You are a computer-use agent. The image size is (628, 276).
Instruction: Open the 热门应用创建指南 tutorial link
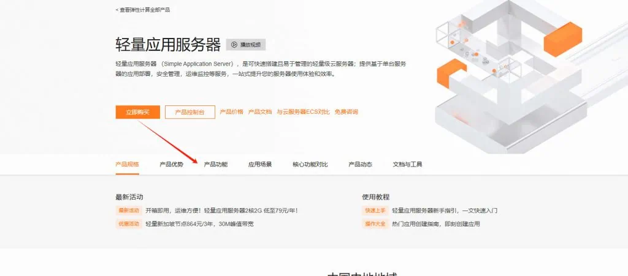[x=436, y=223]
